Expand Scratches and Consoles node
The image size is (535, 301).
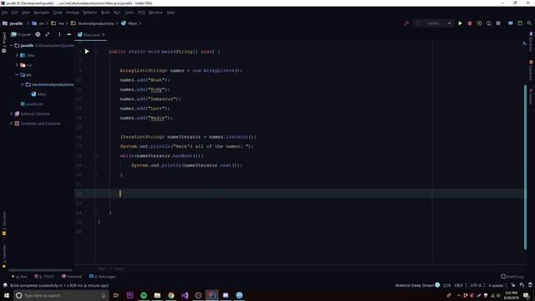[11, 124]
